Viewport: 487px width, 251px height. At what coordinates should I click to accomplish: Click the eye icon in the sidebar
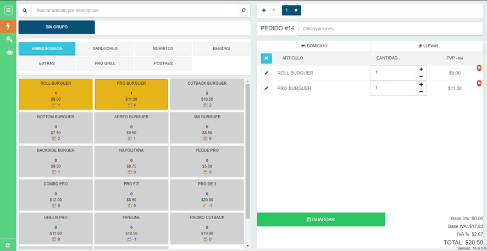10,52
